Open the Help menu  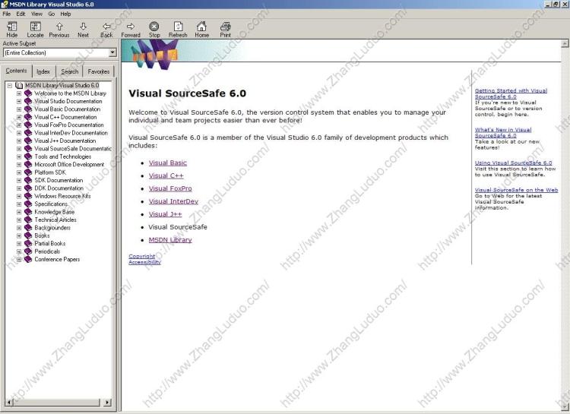66,14
